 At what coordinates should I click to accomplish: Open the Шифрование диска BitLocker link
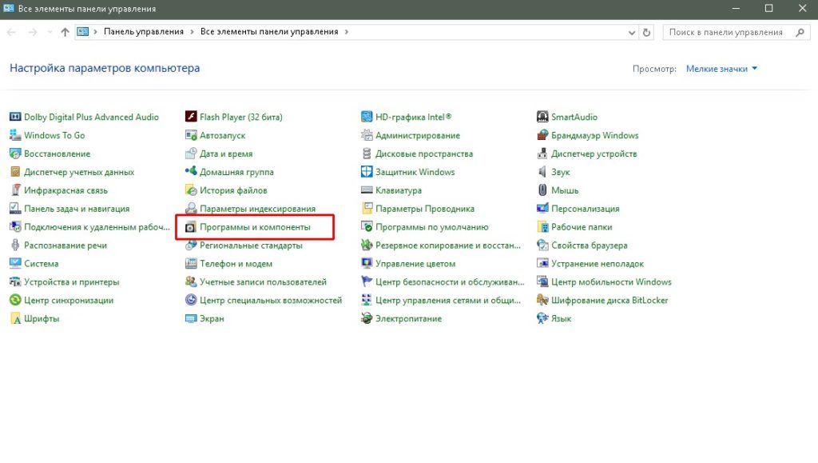point(610,300)
